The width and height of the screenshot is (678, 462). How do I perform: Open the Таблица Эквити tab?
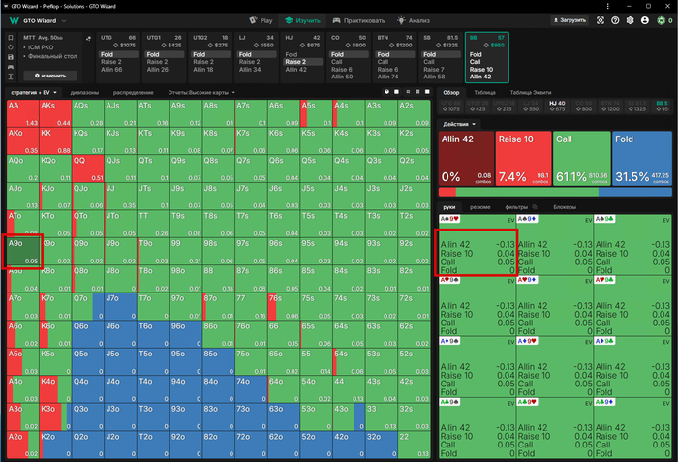[x=531, y=93]
